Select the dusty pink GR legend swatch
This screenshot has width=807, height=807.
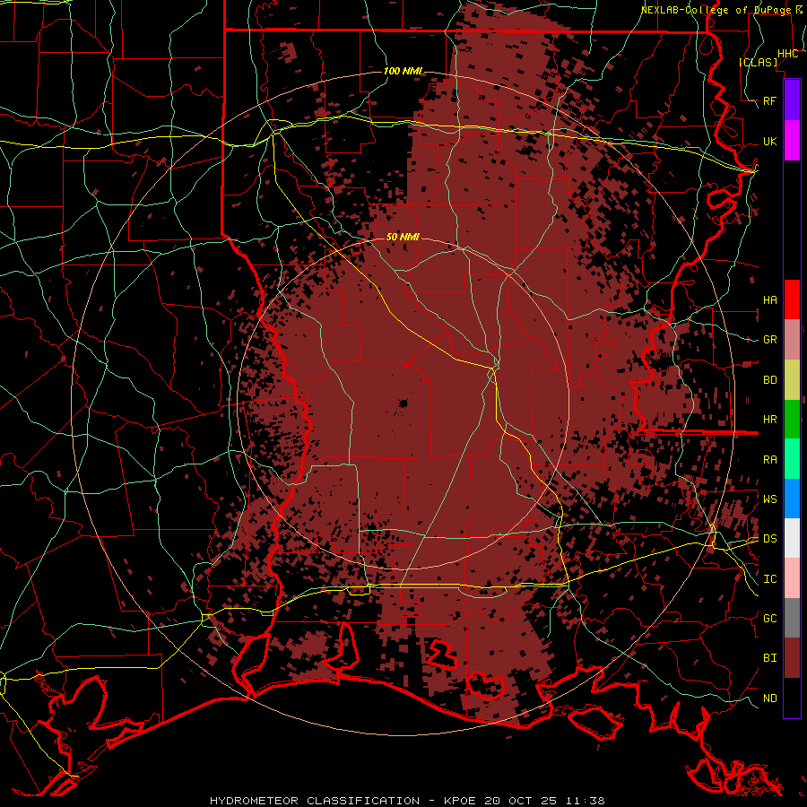(792, 340)
